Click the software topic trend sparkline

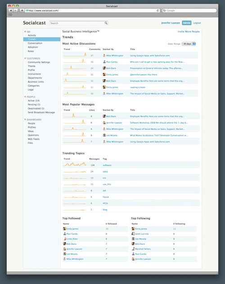click(75, 165)
